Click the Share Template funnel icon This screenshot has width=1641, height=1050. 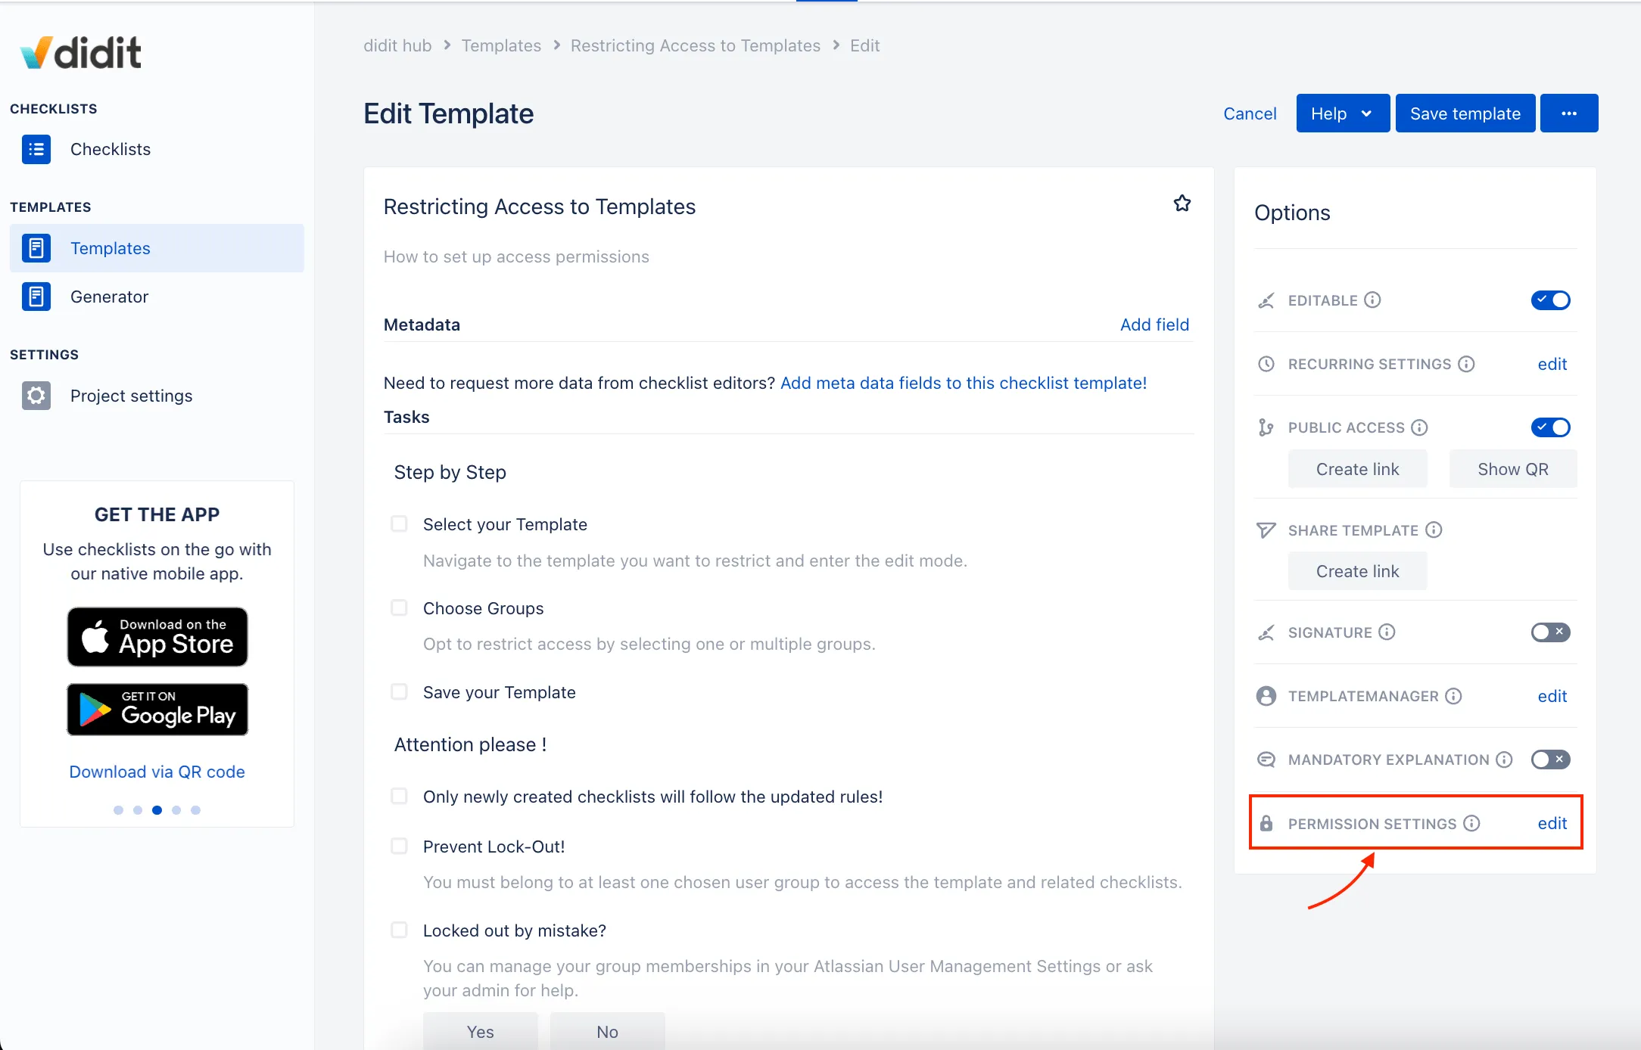[1266, 530]
